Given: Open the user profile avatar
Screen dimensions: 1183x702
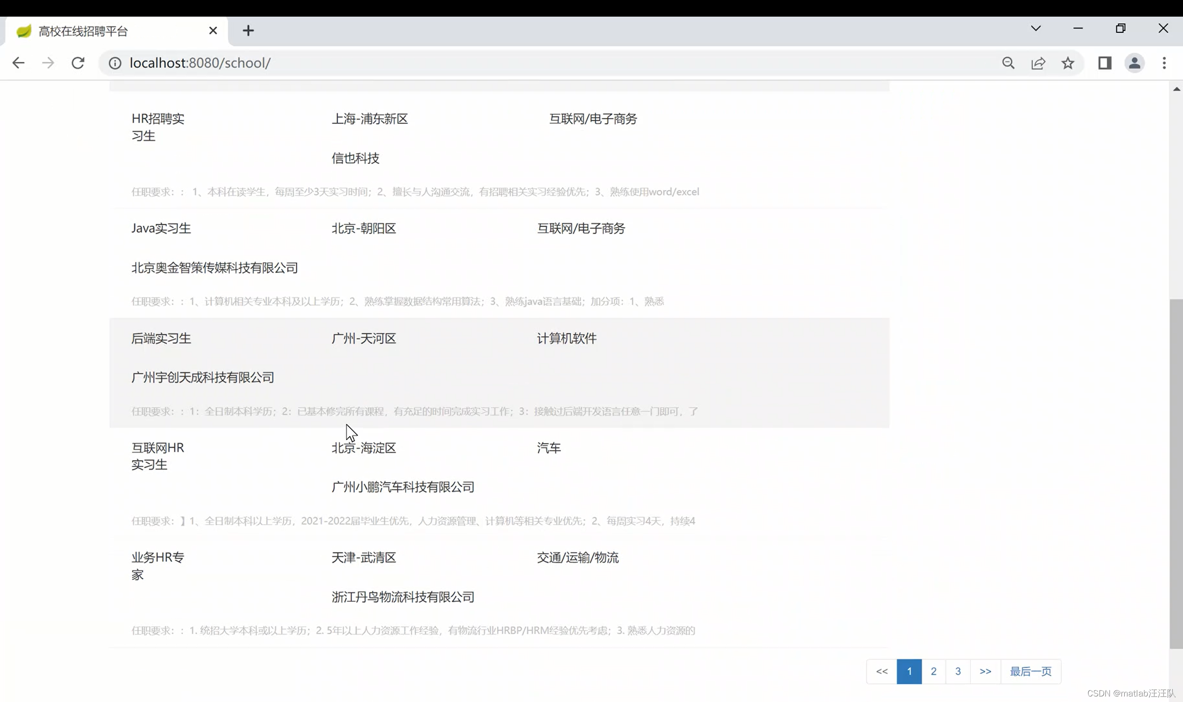Looking at the screenshot, I should (1134, 63).
